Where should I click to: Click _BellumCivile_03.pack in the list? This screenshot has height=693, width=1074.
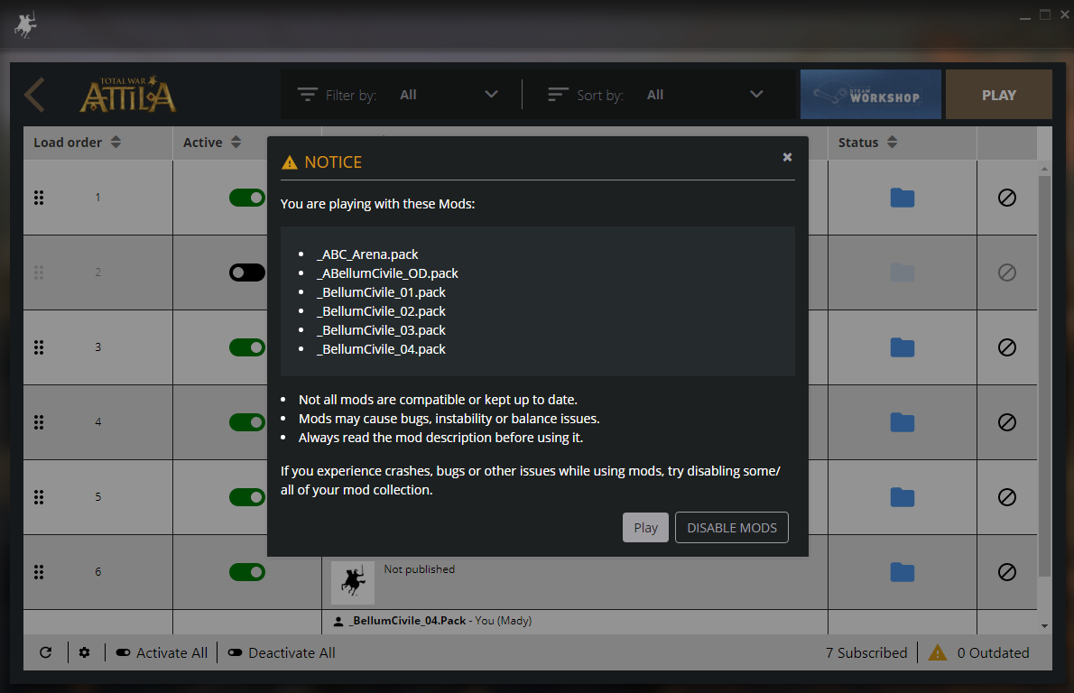381,330
